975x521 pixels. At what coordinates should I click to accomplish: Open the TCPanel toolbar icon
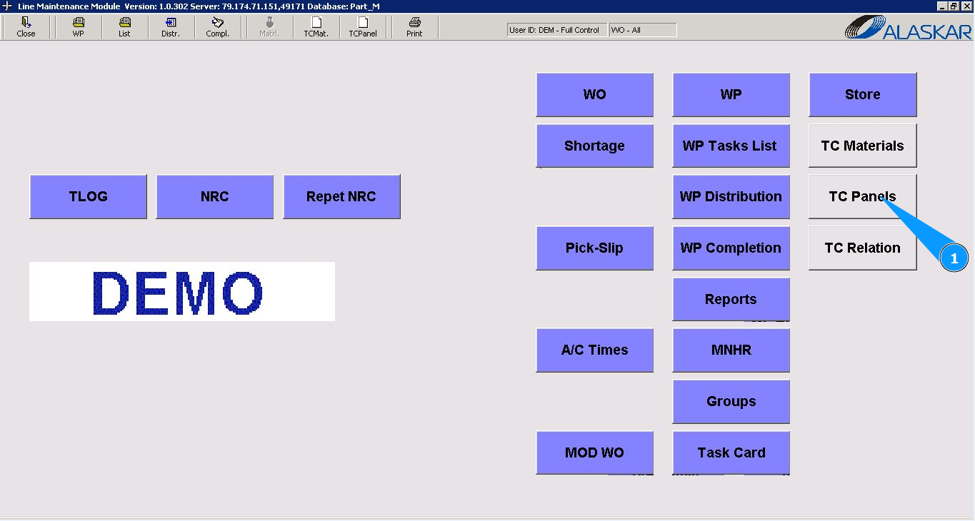point(363,27)
